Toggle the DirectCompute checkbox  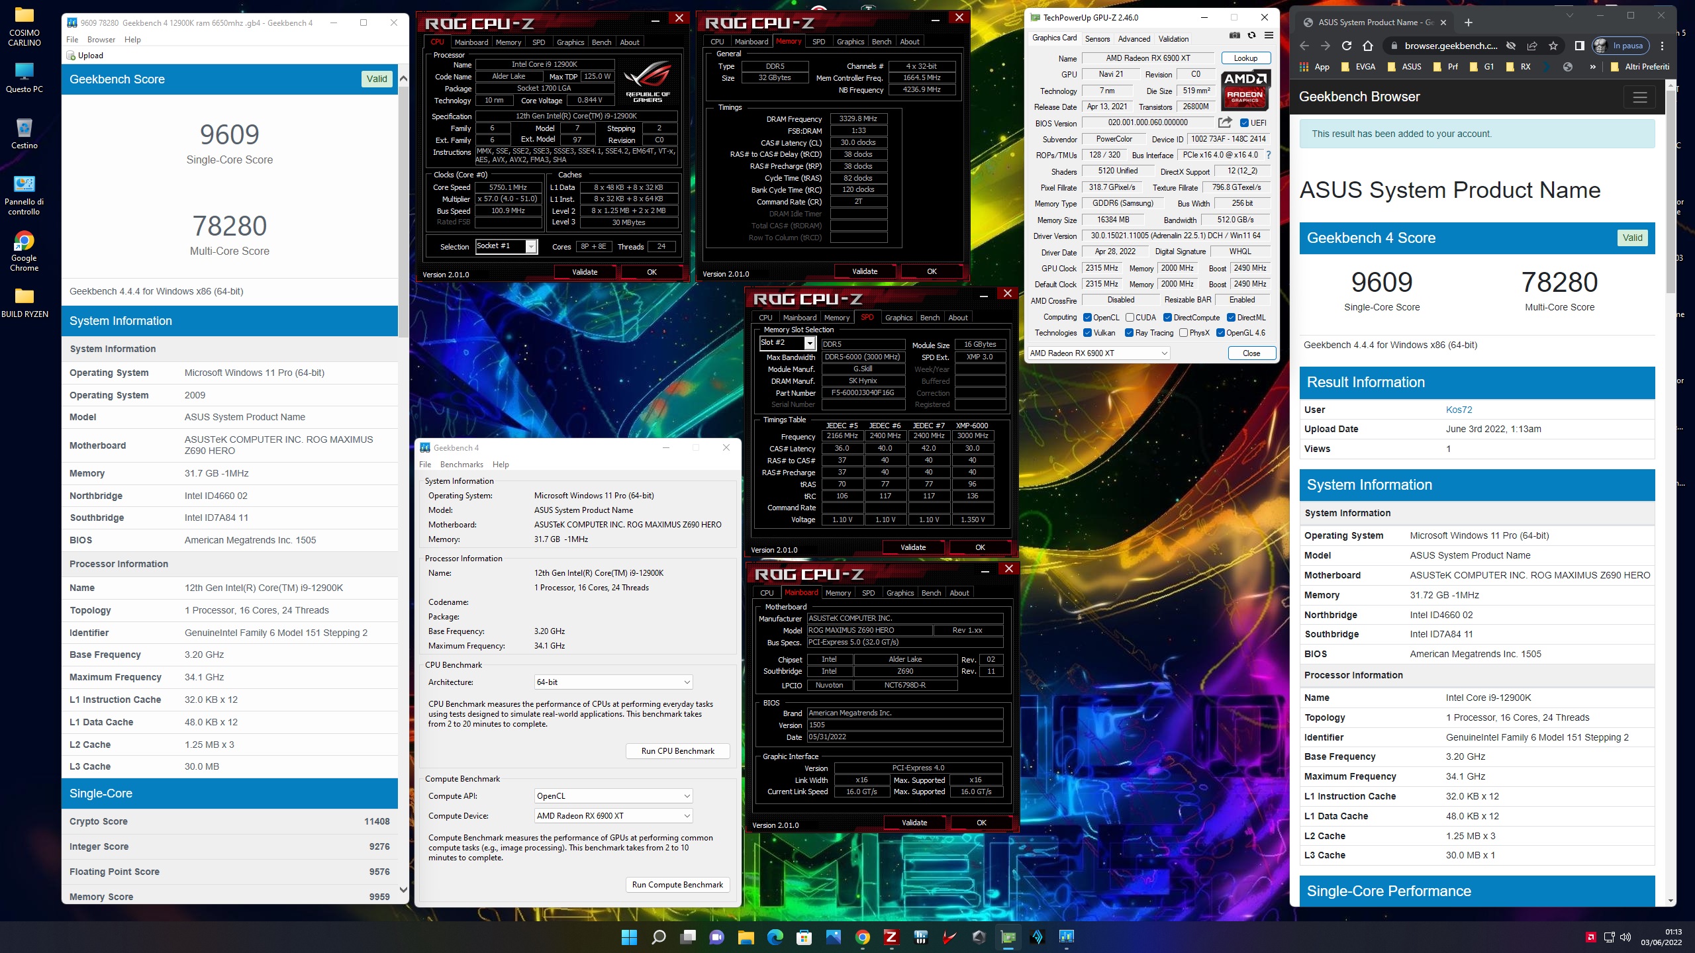1168,318
